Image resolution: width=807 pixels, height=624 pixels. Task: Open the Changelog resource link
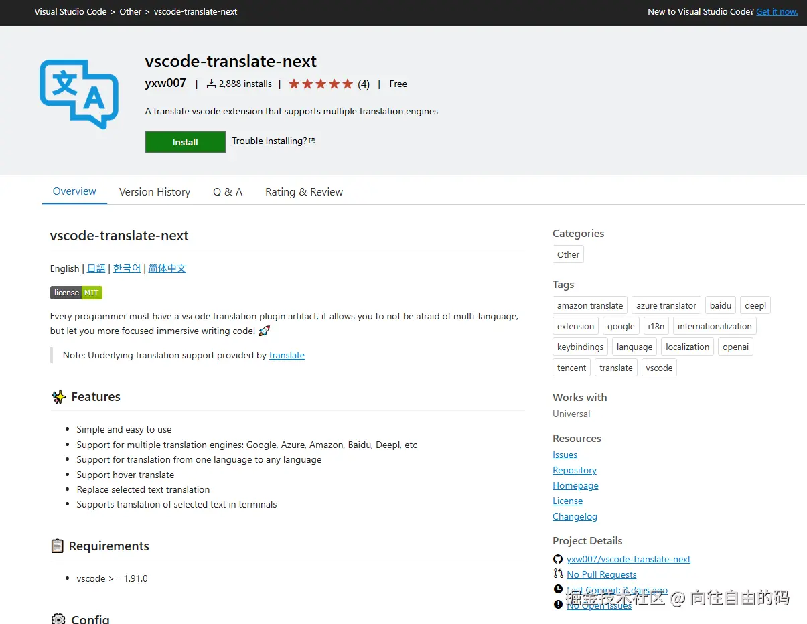(x=575, y=516)
